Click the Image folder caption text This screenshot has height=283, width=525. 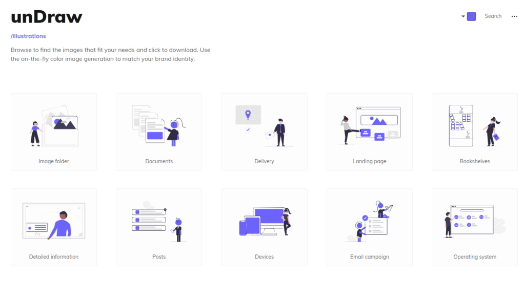pos(54,161)
